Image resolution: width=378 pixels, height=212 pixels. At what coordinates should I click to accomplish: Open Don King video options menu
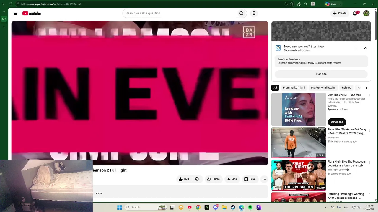(x=369, y=195)
